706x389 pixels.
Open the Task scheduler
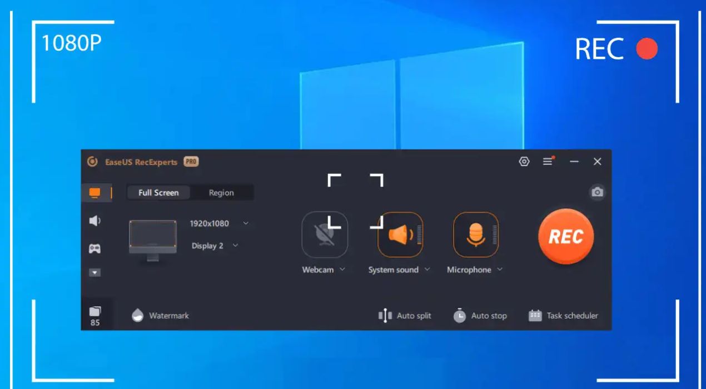click(x=563, y=316)
